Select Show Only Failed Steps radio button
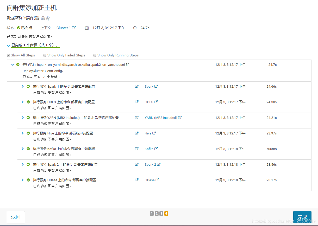The height and width of the screenshot is (226, 318). 45,55
